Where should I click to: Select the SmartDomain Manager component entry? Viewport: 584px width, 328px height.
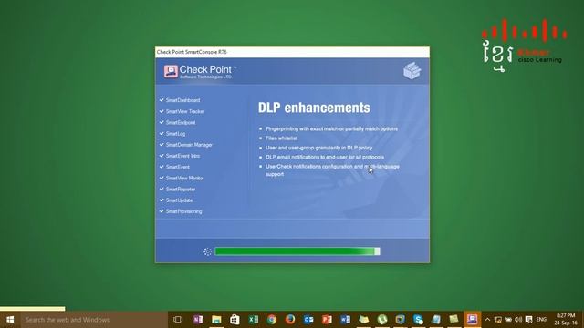[189, 145]
